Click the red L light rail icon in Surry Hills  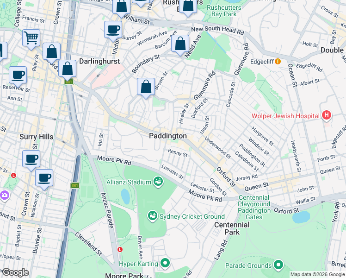(x=14, y=175)
